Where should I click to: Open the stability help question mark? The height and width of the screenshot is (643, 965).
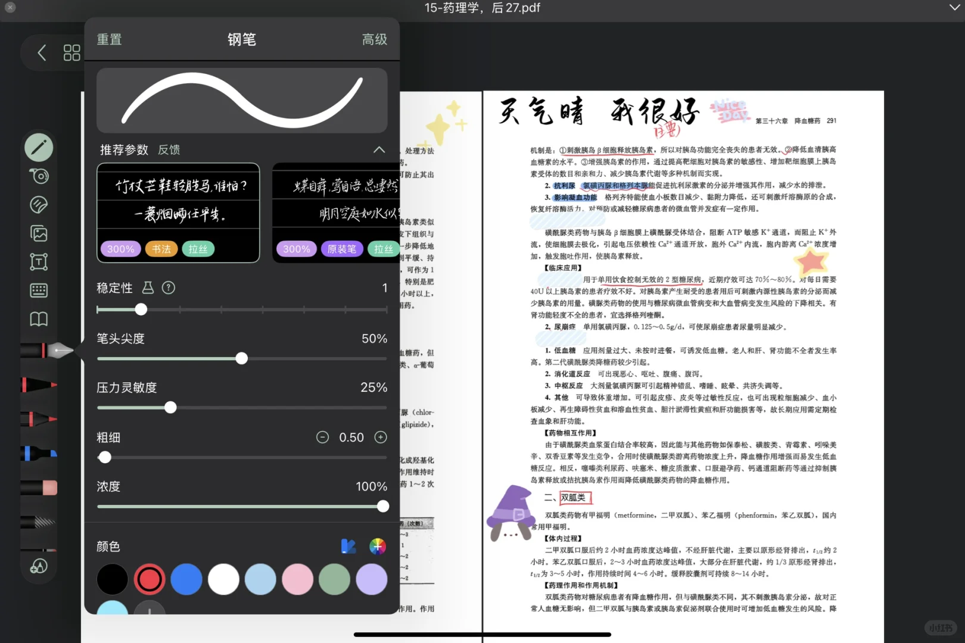tap(169, 288)
